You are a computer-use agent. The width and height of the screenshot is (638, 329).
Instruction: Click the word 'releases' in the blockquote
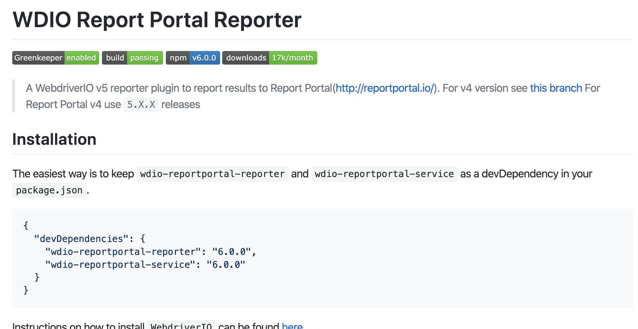(x=181, y=104)
